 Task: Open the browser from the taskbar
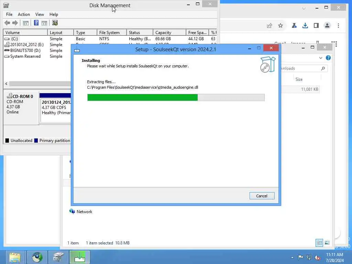point(37,257)
